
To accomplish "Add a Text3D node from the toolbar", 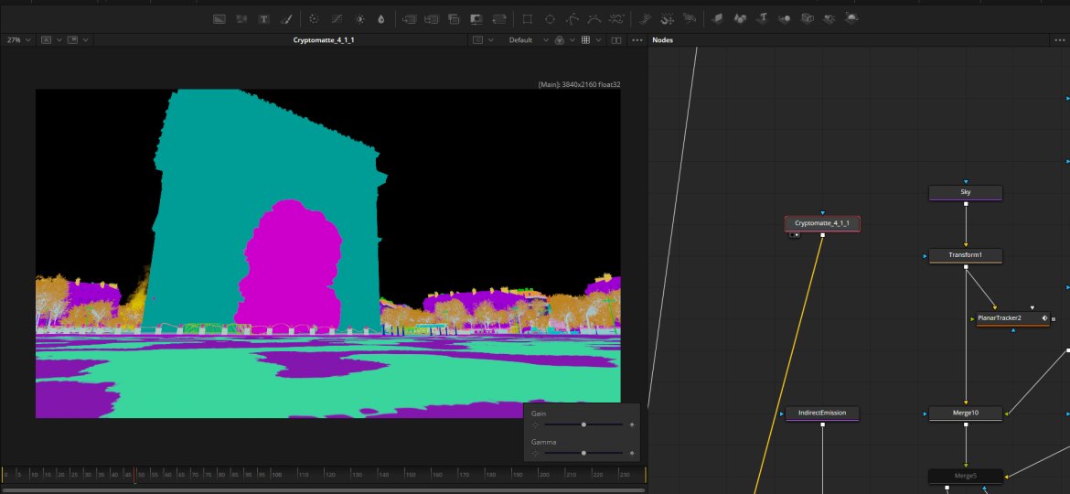I will (762, 19).
